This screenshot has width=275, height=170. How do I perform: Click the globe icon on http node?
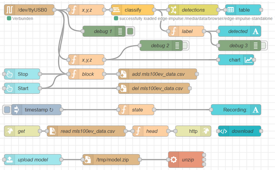click(205, 131)
